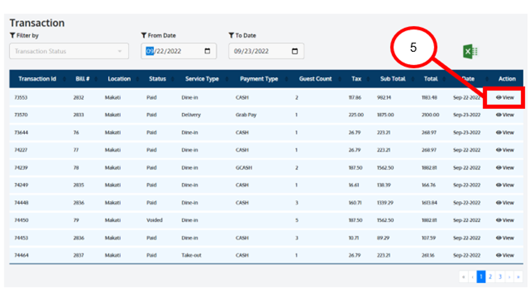Go to next page arrow
This screenshot has width=530, height=296.
pyautogui.click(x=509, y=277)
